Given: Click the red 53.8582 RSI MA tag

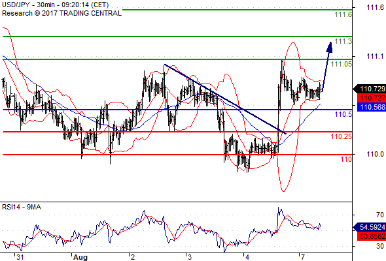Looking at the screenshot, I should tap(371, 236).
